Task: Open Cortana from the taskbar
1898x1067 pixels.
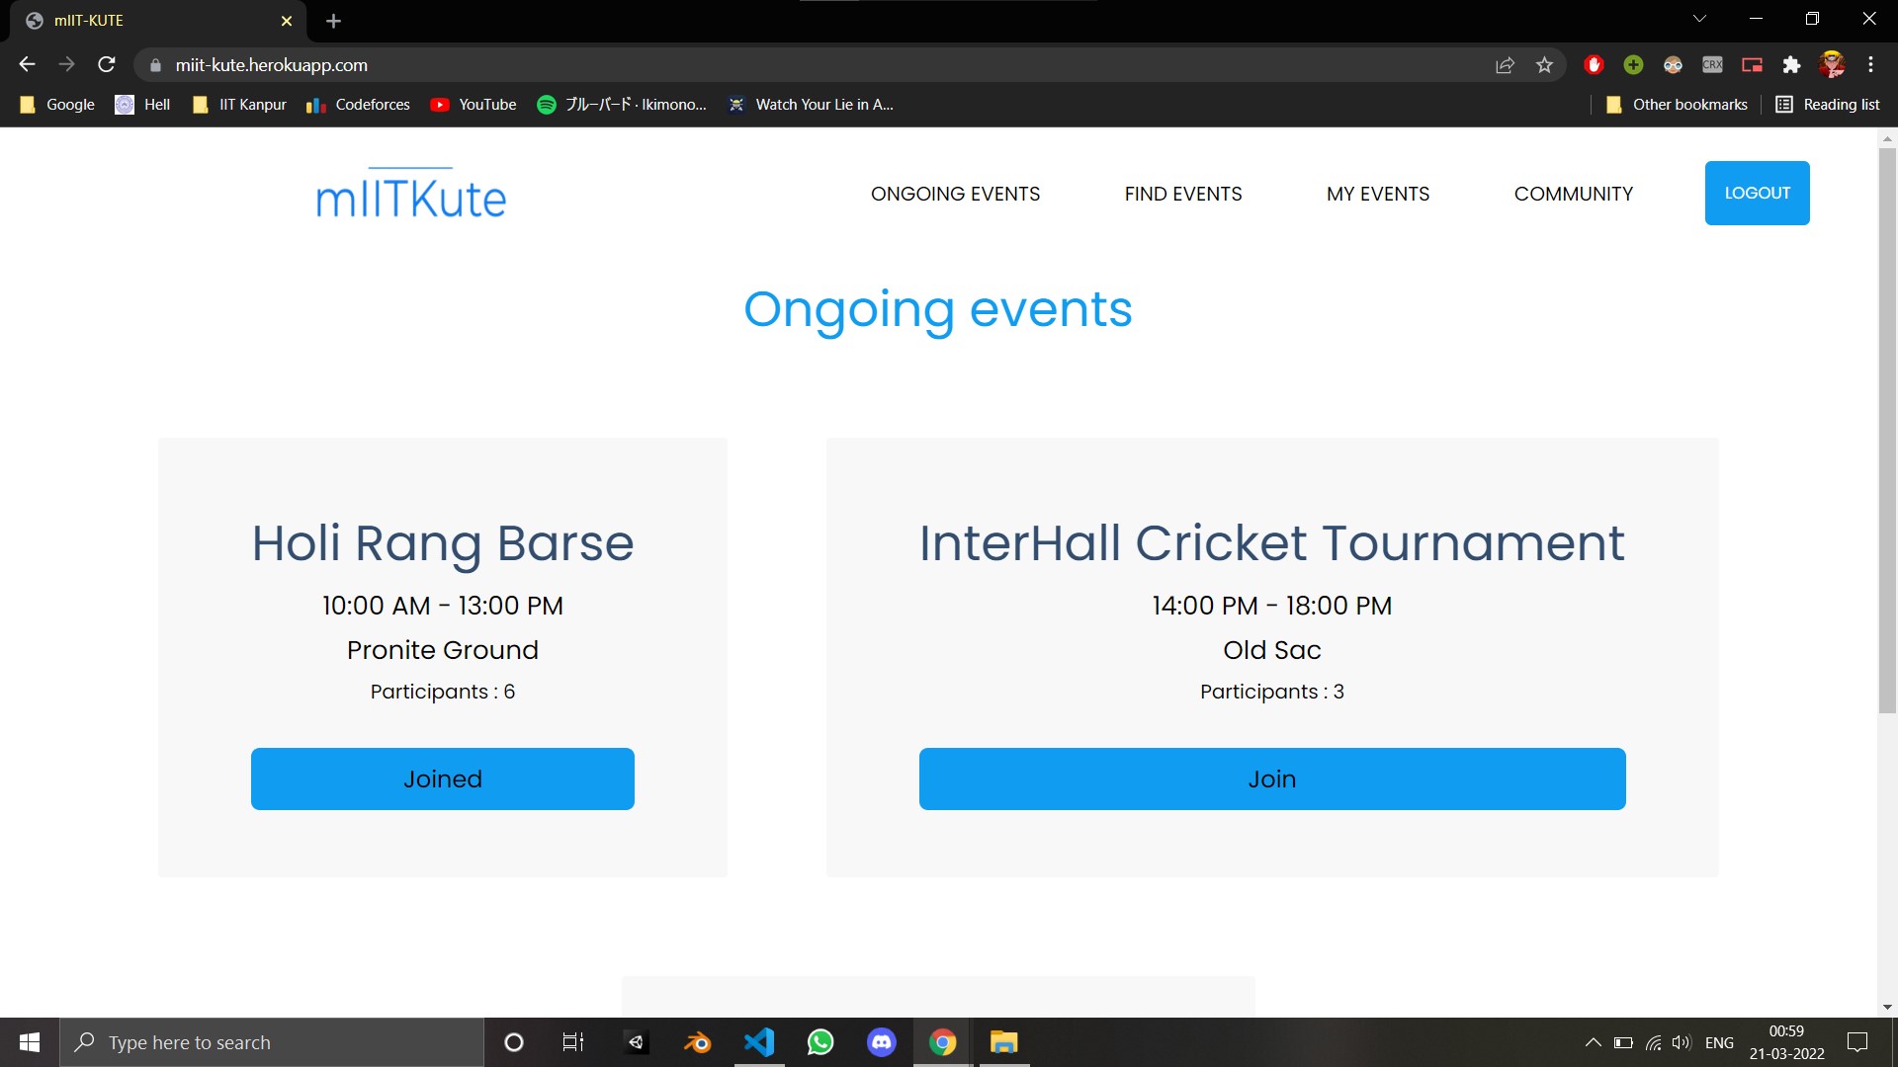Action: pyautogui.click(x=513, y=1042)
